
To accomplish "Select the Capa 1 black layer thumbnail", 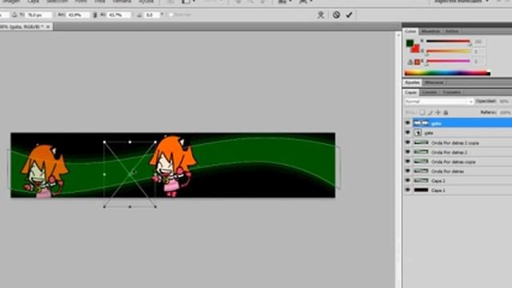I will 421,190.
